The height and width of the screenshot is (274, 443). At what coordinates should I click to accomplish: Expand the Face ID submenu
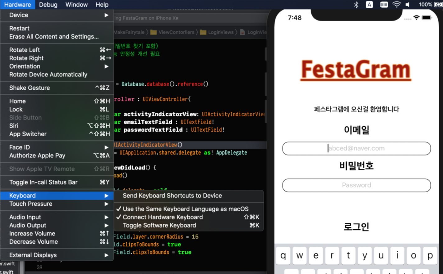pos(57,147)
